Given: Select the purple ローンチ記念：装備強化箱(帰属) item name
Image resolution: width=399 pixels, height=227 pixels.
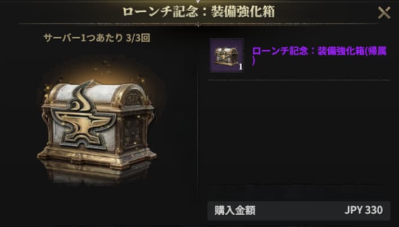Looking at the screenshot, I should pos(319,56).
